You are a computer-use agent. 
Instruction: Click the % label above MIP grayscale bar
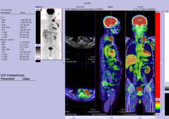[38, 10]
